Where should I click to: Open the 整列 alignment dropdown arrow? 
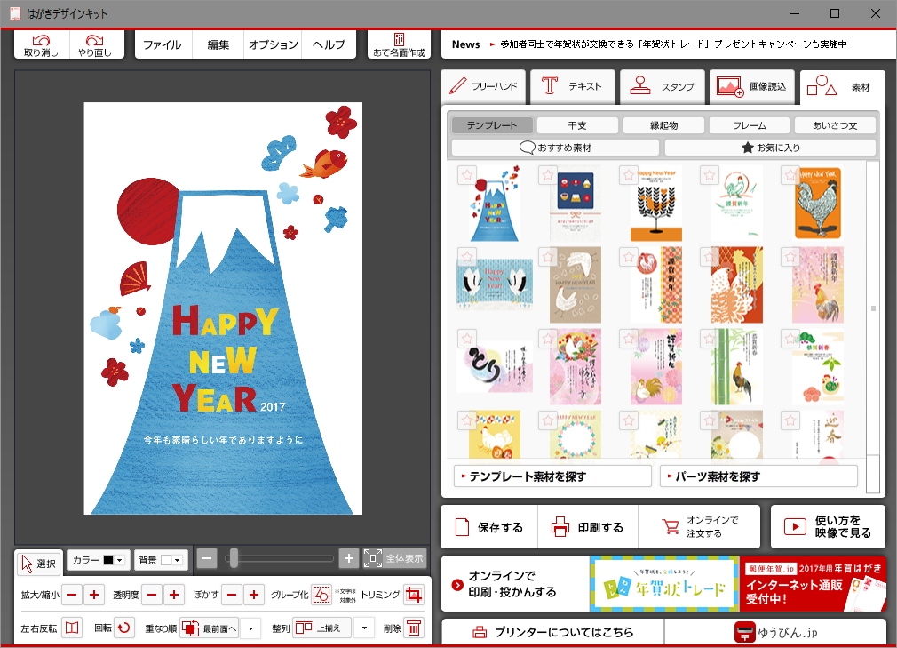[x=364, y=628]
